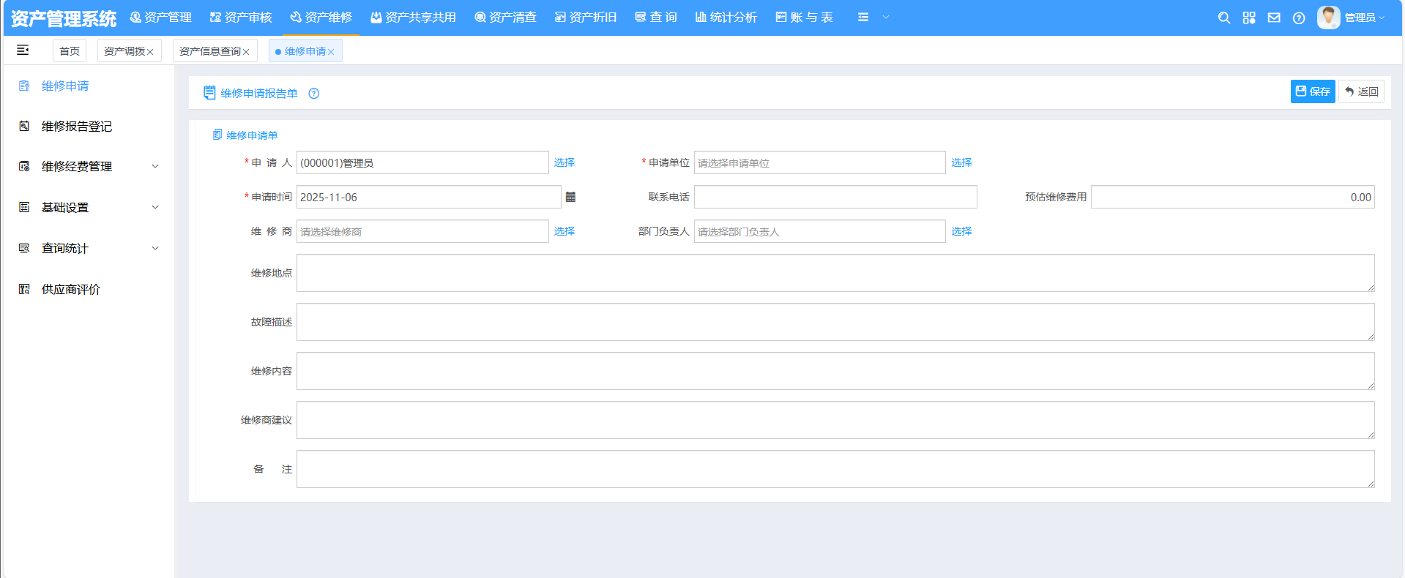Open 维修报告登记 in the sidebar
Image resolution: width=1405 pixels, height=578 pixels.
click(x=76, y=127)
